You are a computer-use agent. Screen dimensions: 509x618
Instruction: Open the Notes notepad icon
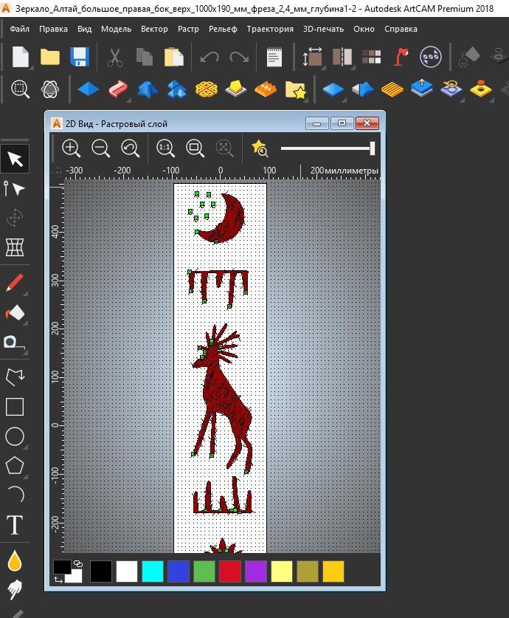[274, 57]
